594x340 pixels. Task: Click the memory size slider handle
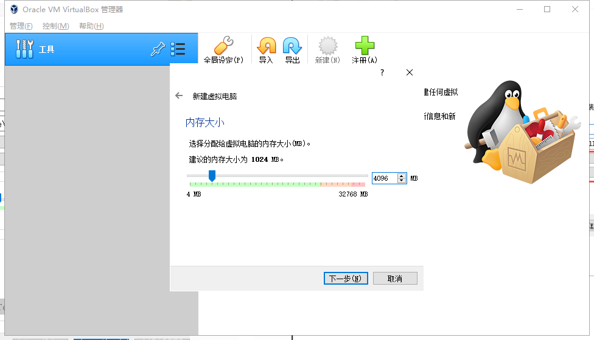point(212,176)
